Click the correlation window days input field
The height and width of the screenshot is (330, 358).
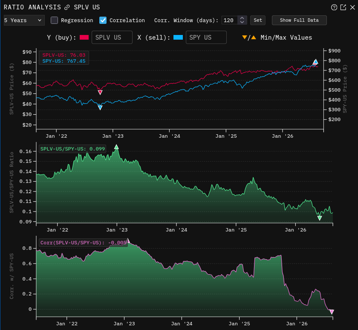pos(230,20)
